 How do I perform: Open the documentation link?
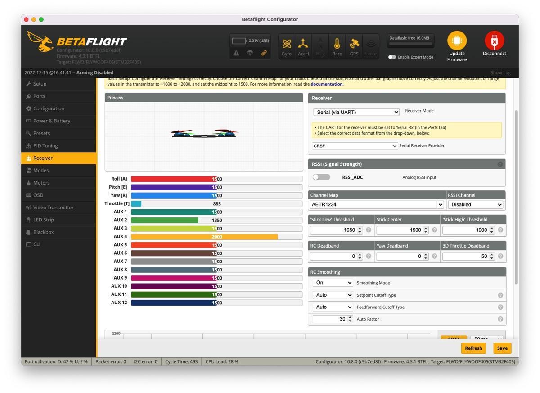pyautogui.click(x=327, y=84)
